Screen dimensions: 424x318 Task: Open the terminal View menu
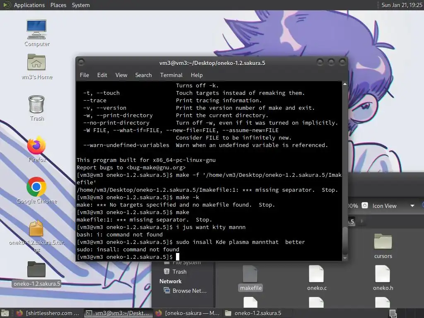click(x=121, y=75)
